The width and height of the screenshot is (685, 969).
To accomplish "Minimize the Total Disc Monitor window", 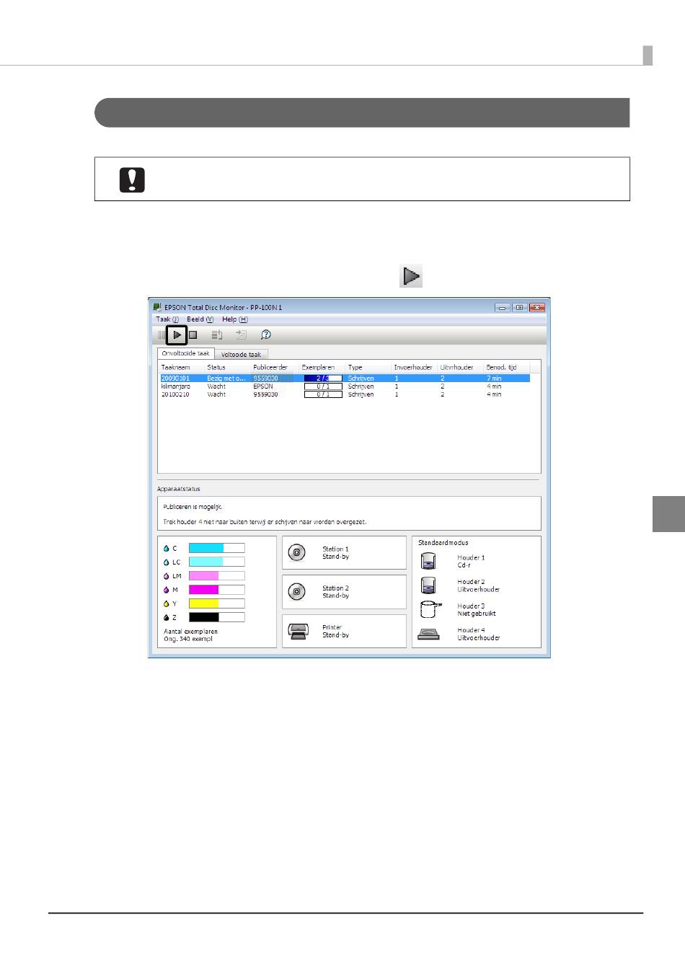I will tap(502, 308).
